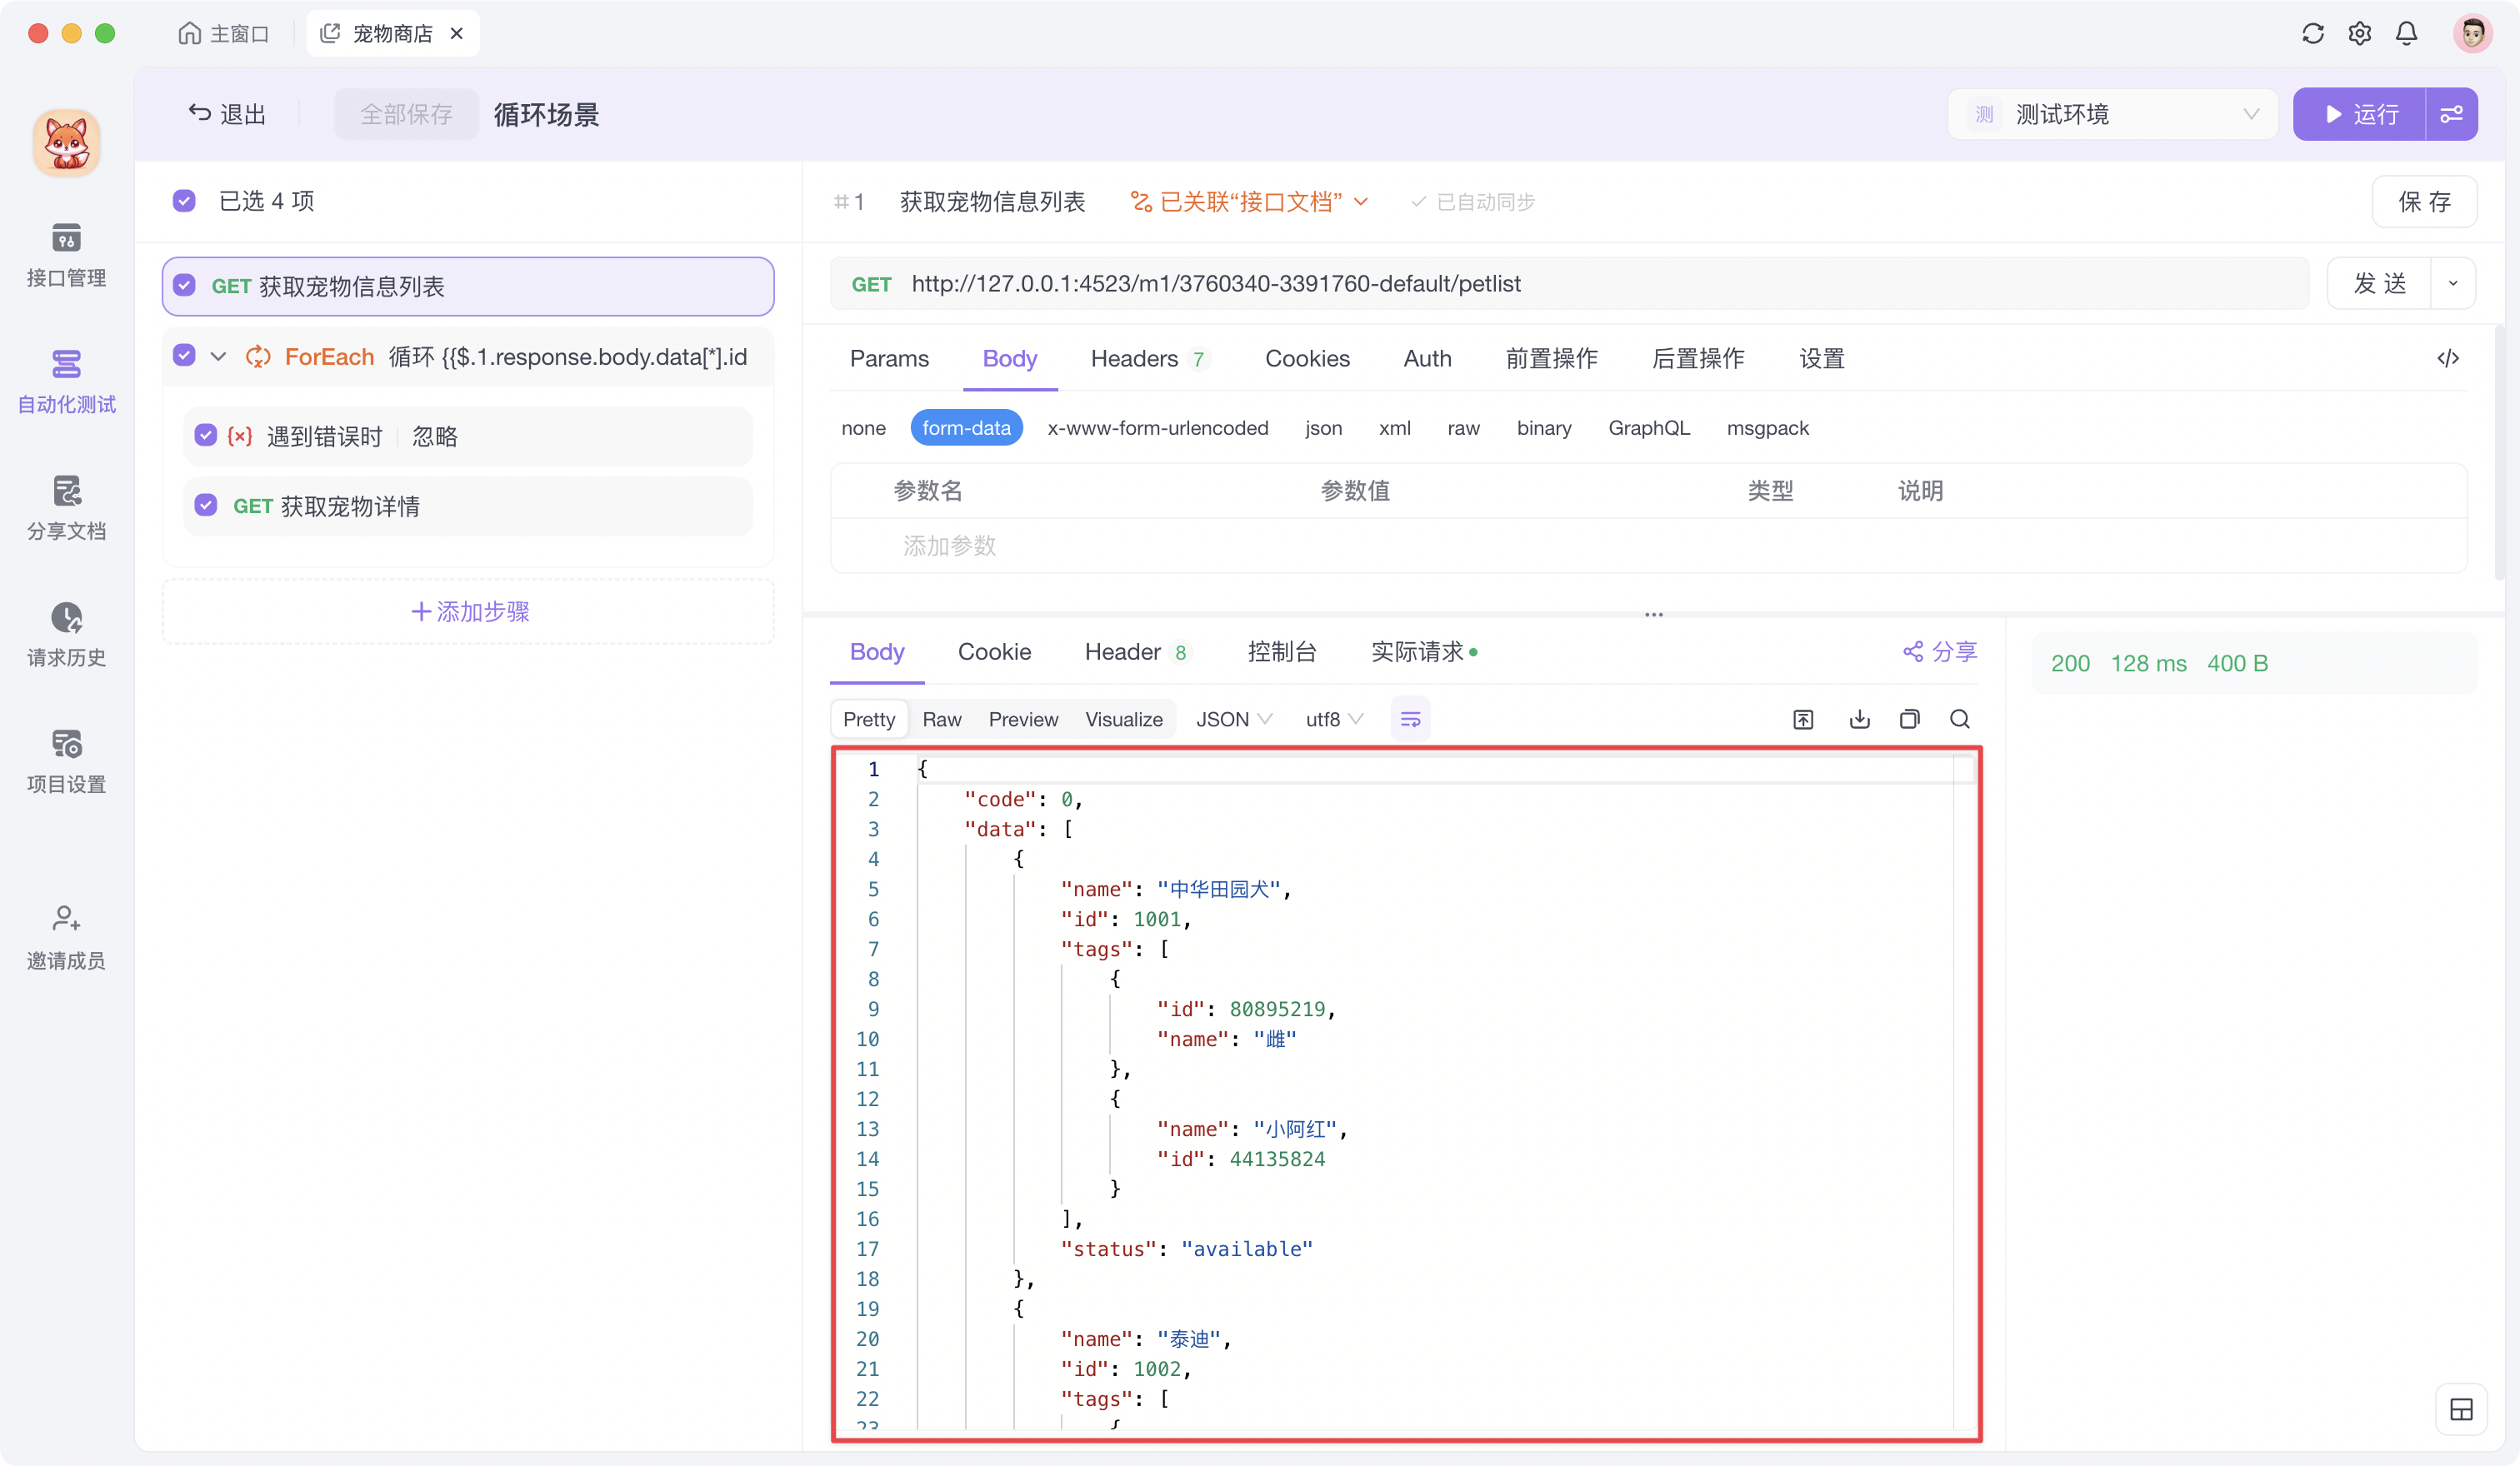Viewport: 2520px width, 1466px height.
Task: Open the 发送 button dropdown arrow
Action: [2452, 284]
